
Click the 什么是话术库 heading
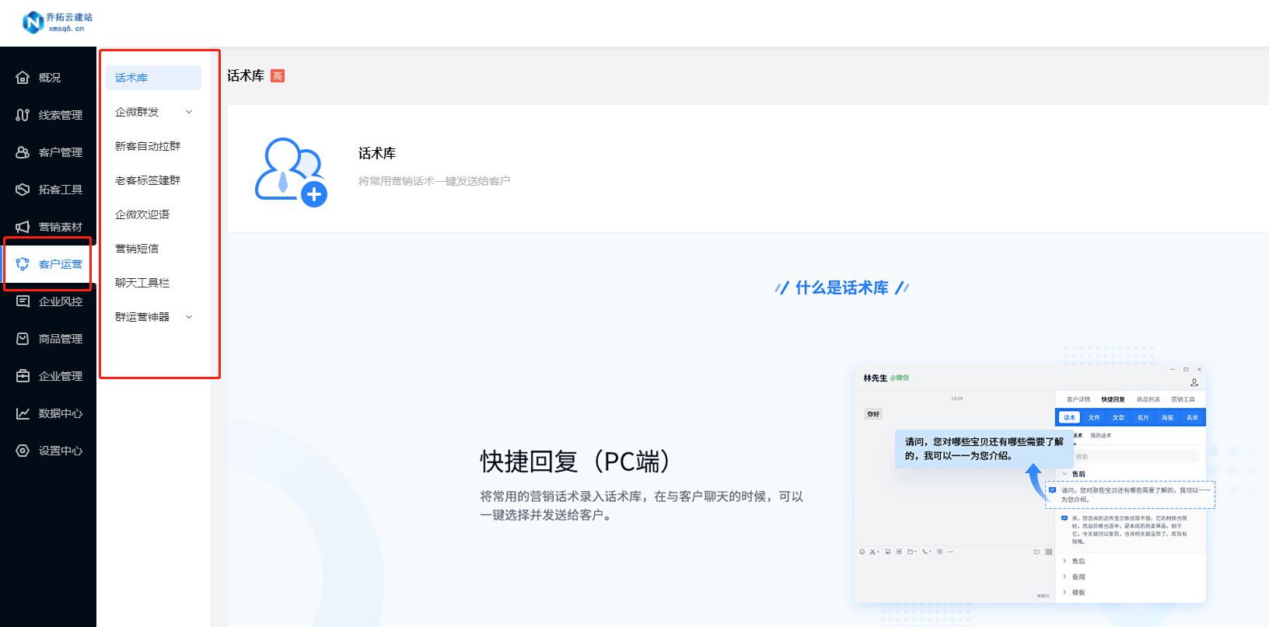tap(842, 288)
